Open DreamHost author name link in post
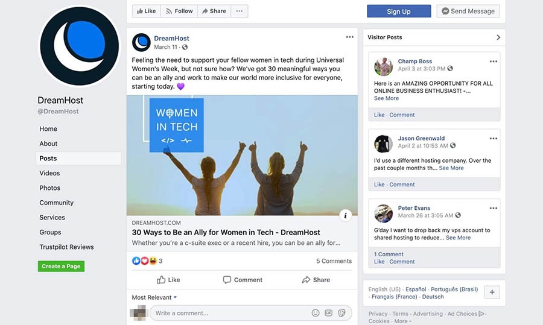The image size is (543, 325). coord(171,39)
